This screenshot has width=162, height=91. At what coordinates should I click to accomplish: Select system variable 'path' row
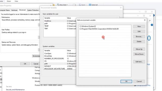(x=60, y=64)
